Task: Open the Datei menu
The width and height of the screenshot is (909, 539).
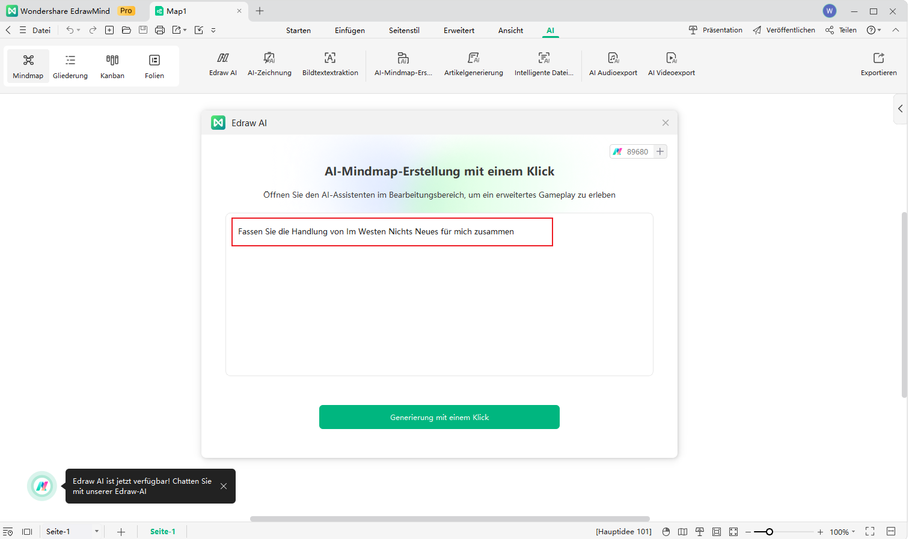Action: (41, 30)
